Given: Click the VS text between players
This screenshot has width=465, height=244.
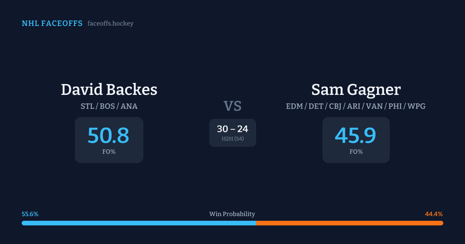Looking at the screenshot, I should click(x=232, y=106).
